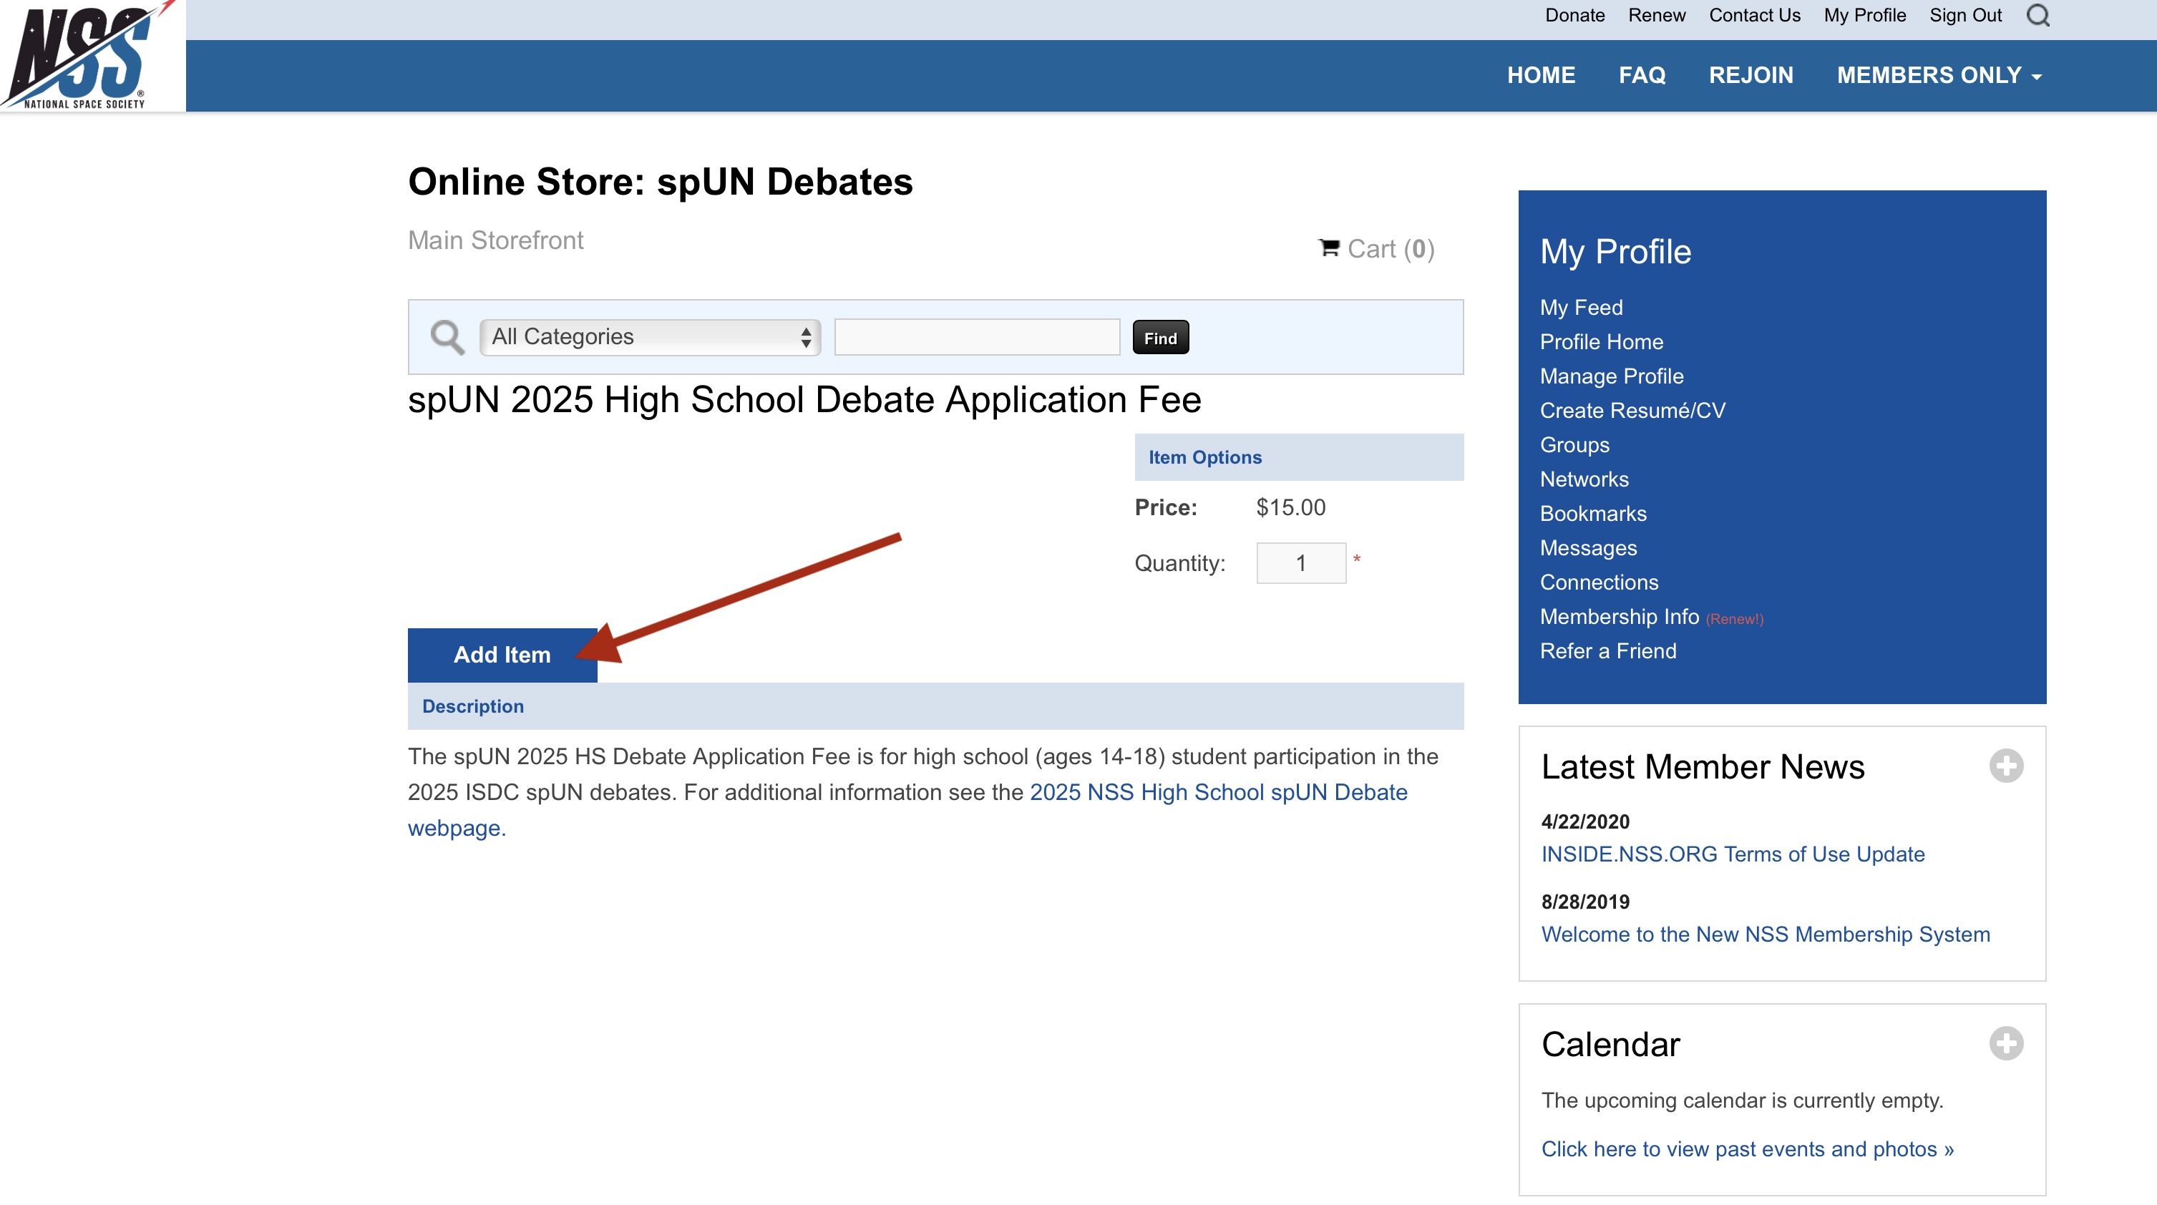
Task: Select the FAQ menu tab
Action: point(1642,74)
